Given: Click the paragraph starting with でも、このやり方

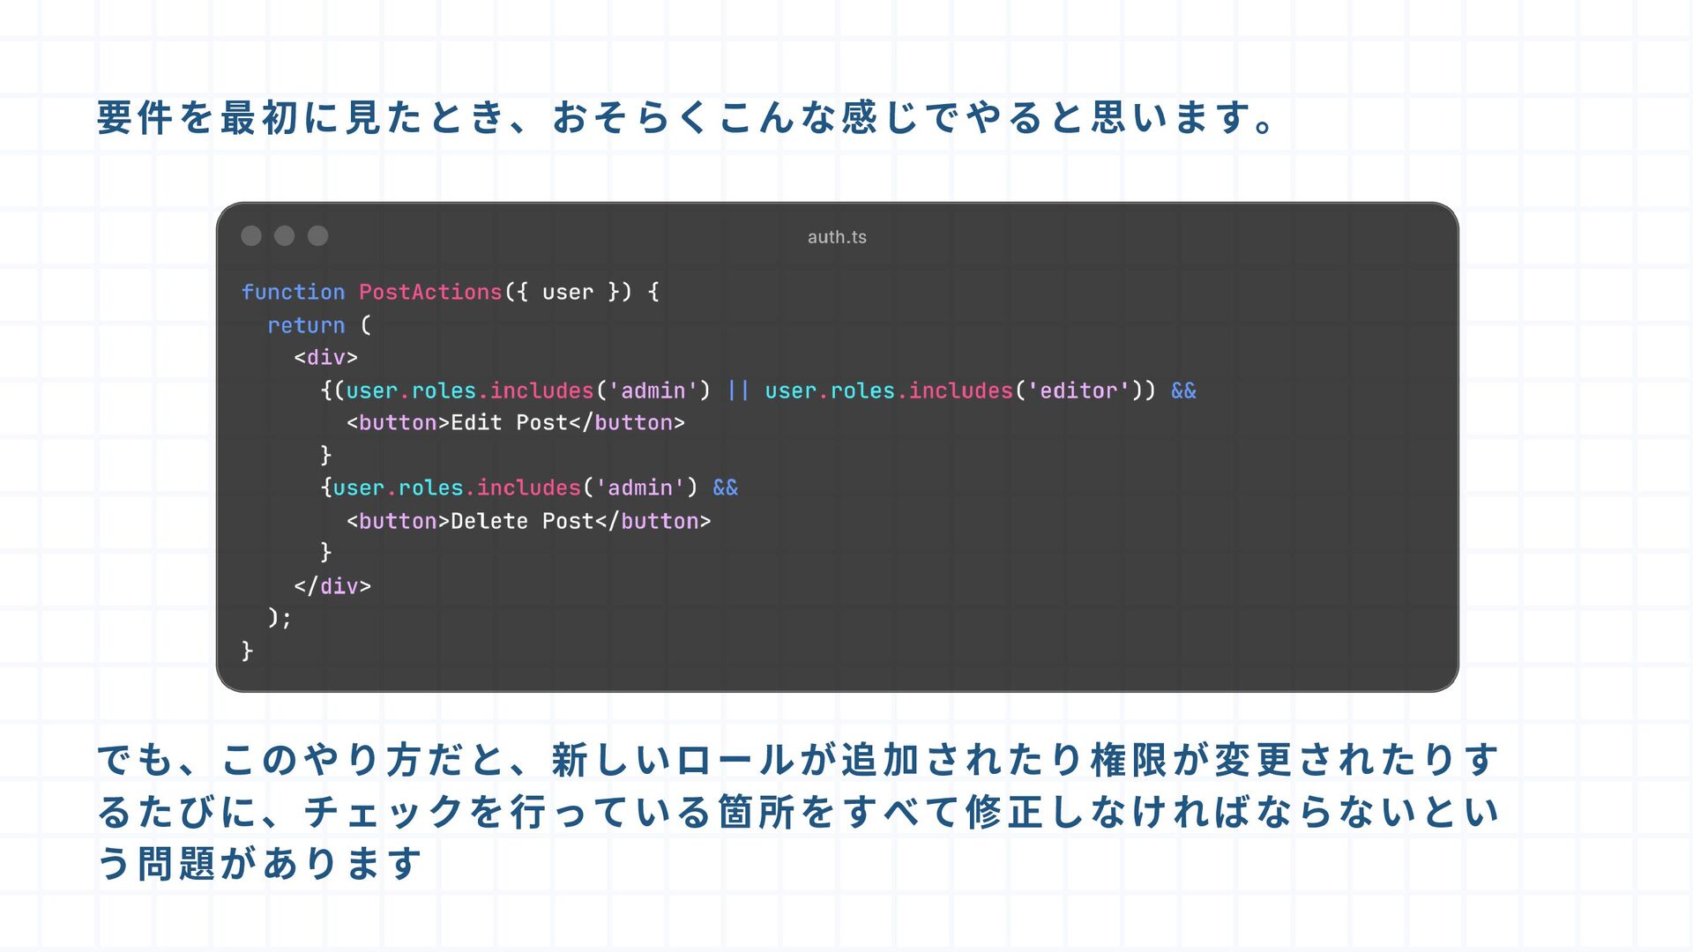Looking at the screenshot, I should tap(798, 811).
